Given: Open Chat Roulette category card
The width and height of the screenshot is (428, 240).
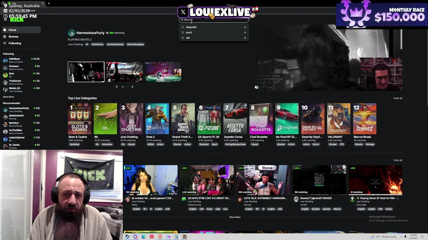Looking at the screenshot, I should (261, 119).
